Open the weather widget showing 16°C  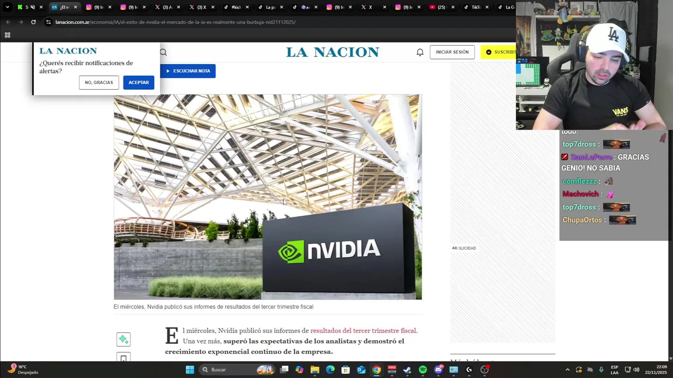click(23, 370)
